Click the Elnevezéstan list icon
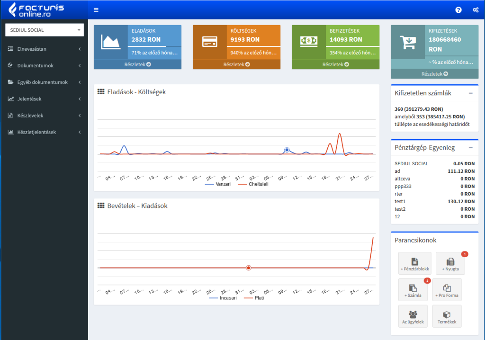Image resolution: width=485 pixels, height=340 pixels. click(x=10, y=49)
